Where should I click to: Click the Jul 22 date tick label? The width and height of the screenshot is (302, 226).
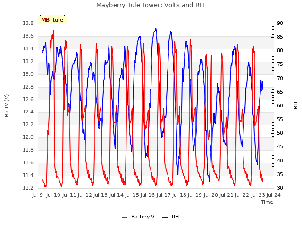tap(242, 195)
